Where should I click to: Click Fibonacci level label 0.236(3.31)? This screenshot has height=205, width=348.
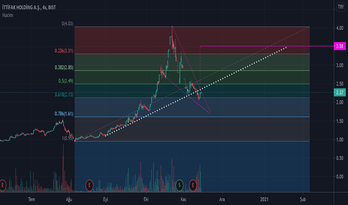tap(64, 51)
